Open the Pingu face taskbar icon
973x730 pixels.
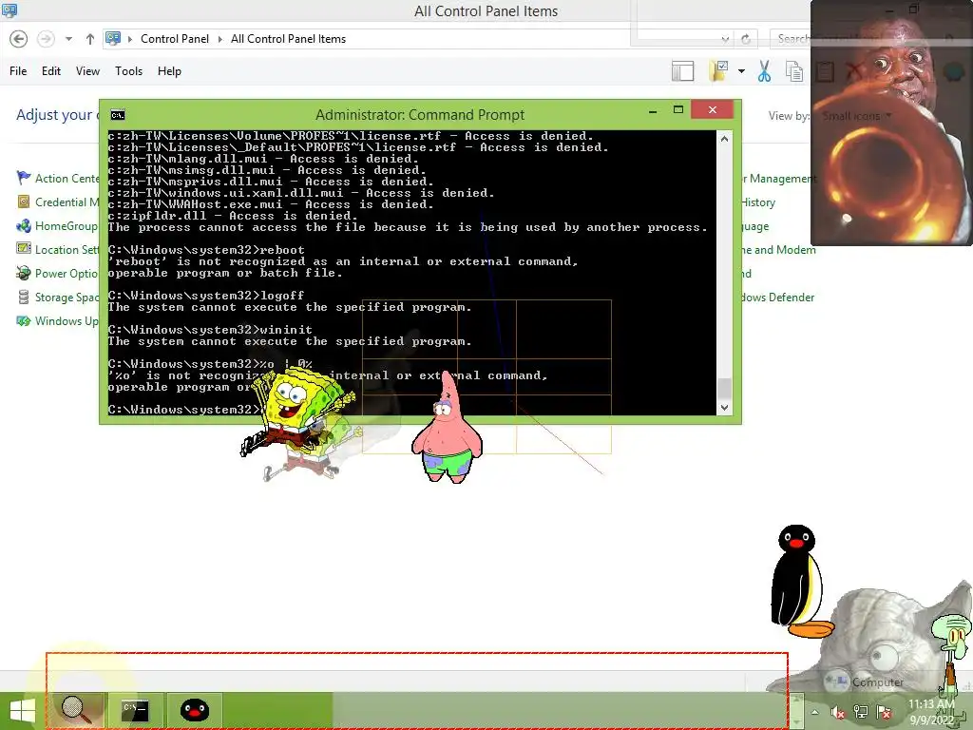(194, 711)
